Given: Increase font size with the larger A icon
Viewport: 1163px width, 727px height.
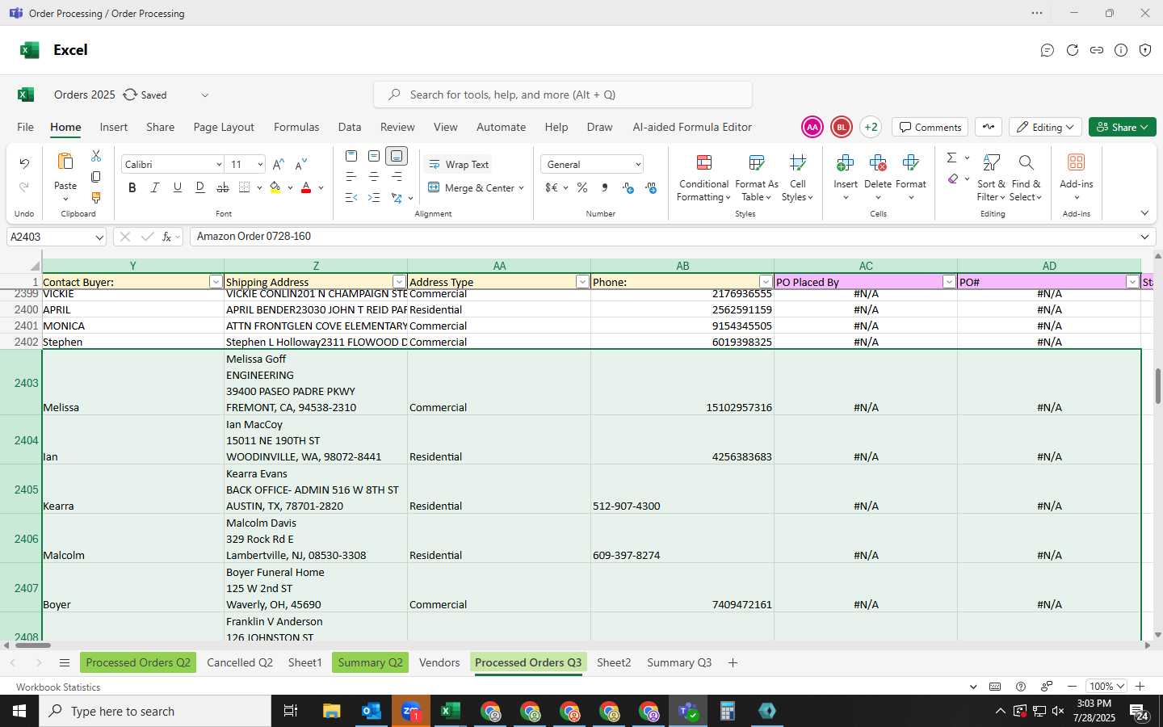Looking at the screenshot, I should click(x=278, y=164).
